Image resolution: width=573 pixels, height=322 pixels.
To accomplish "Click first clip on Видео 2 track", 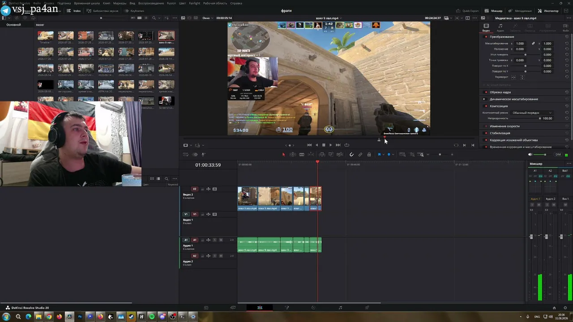I will [x=247, y=199].
